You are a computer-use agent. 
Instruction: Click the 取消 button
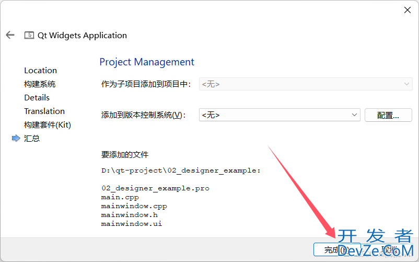click(x=389, y=249)
